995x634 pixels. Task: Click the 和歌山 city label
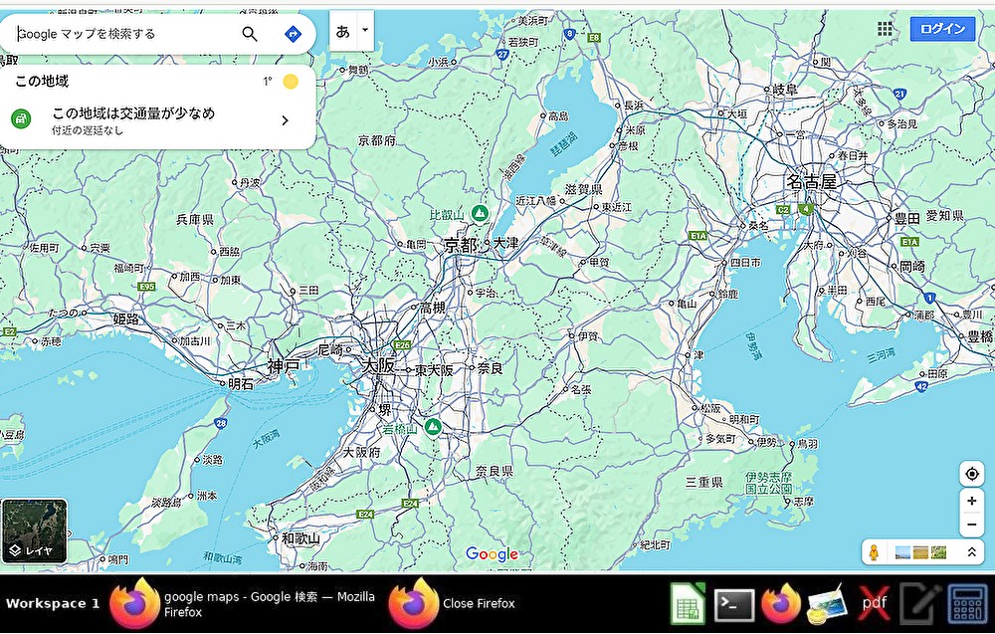(x=300, y=538)
